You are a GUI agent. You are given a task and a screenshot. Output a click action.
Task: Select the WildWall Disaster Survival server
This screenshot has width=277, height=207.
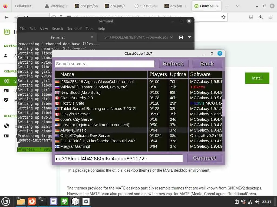point(138,87)
